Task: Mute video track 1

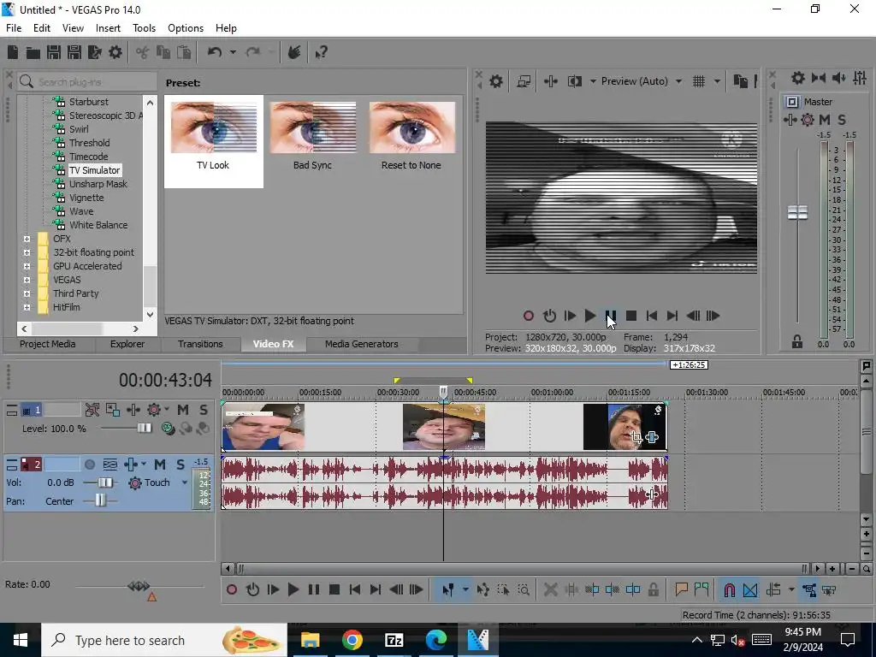Action: pyautogui.click(x=183, y=410)
